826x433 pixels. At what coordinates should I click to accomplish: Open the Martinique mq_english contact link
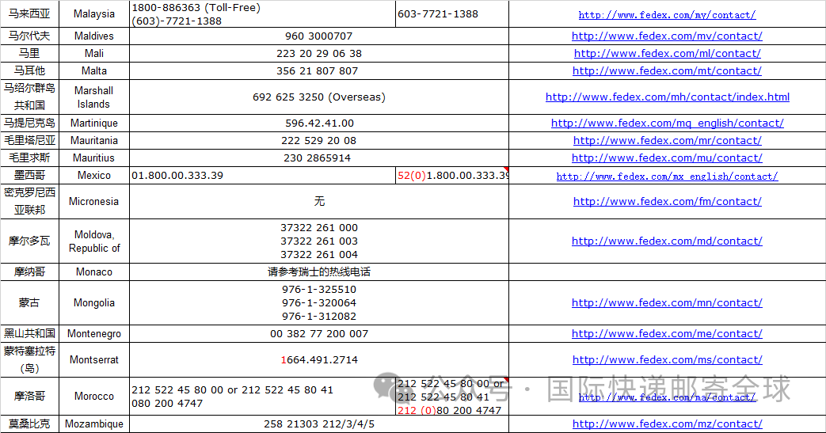668,123
